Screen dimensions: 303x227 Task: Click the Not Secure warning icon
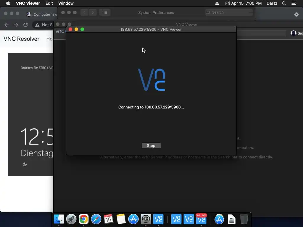[x=37, y=25]
